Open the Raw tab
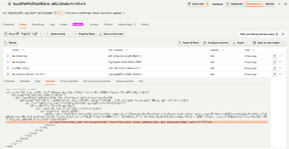 tap(141, 81)
